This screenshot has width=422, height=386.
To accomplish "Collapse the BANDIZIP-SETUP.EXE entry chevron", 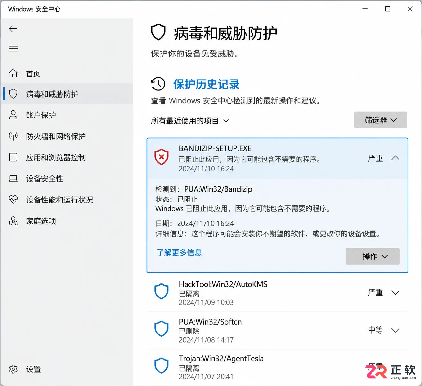I will pyautogui.click(x=395, y=158).
